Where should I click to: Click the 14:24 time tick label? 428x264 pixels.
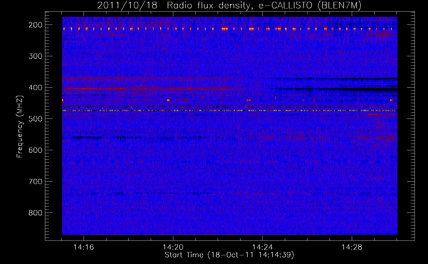[263, 247]
